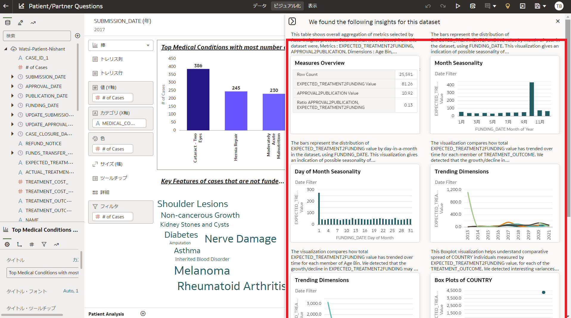Open the export icon in the toolbar
This screenshot has width=571, height=318.
(x=523, y=6)
